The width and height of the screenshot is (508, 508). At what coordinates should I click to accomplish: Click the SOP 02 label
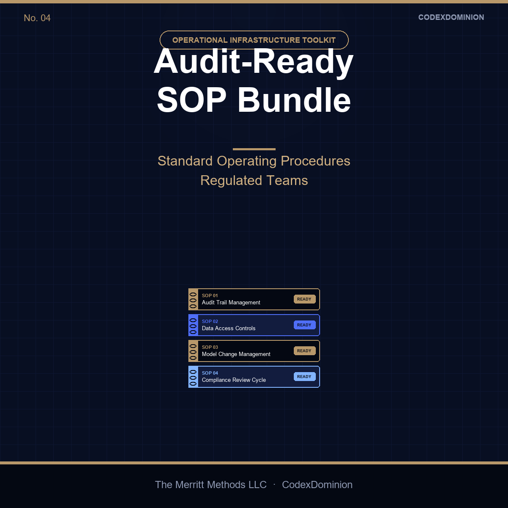click(210, 322)
